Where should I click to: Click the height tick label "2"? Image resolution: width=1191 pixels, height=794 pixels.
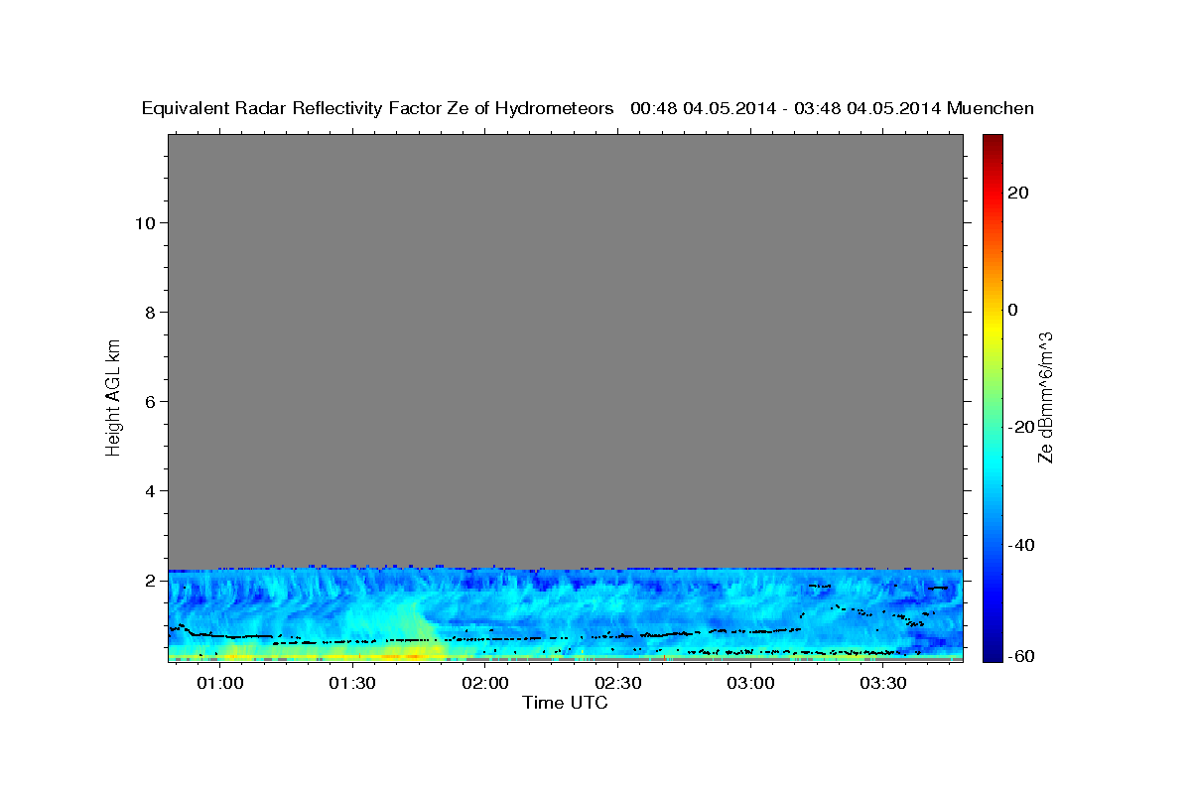pyautogui.click(x=150, y=581)
